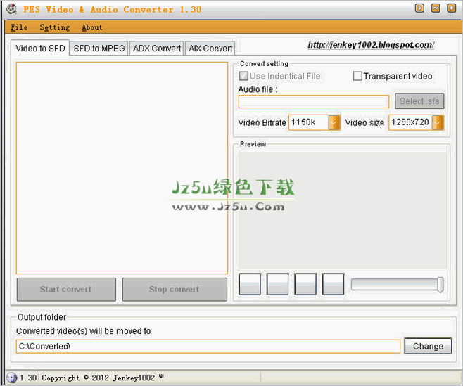This screenshot has width=463, height=386.
Task: Click the orange arrow title bar icon
Action: click(x=419, y=8)
